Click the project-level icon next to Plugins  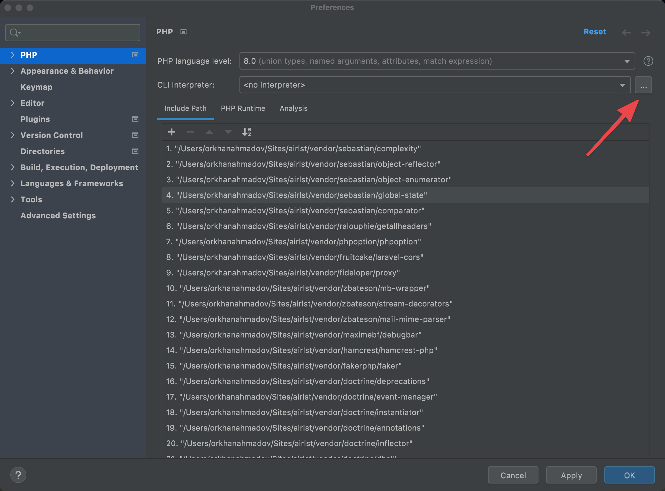click(x=135, y=119)
